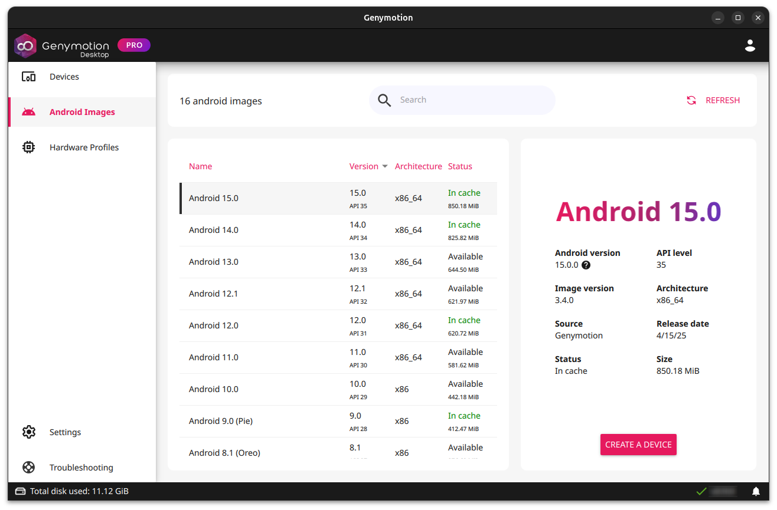
Task: Open the Devices panel via phone icon
Action: click(x=28, y=76)
